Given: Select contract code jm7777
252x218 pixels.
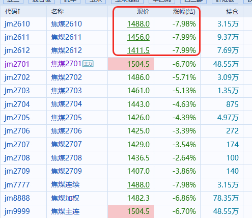Looking at the screenshot, I should (x=17, y=184).
